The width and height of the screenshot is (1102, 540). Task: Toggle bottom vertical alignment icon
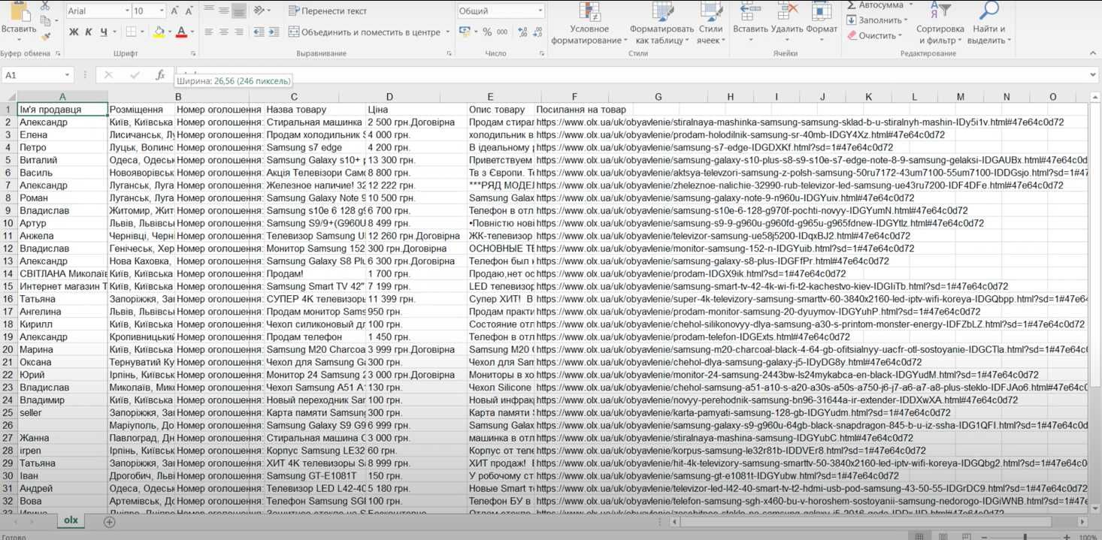[x=239, y=11]
